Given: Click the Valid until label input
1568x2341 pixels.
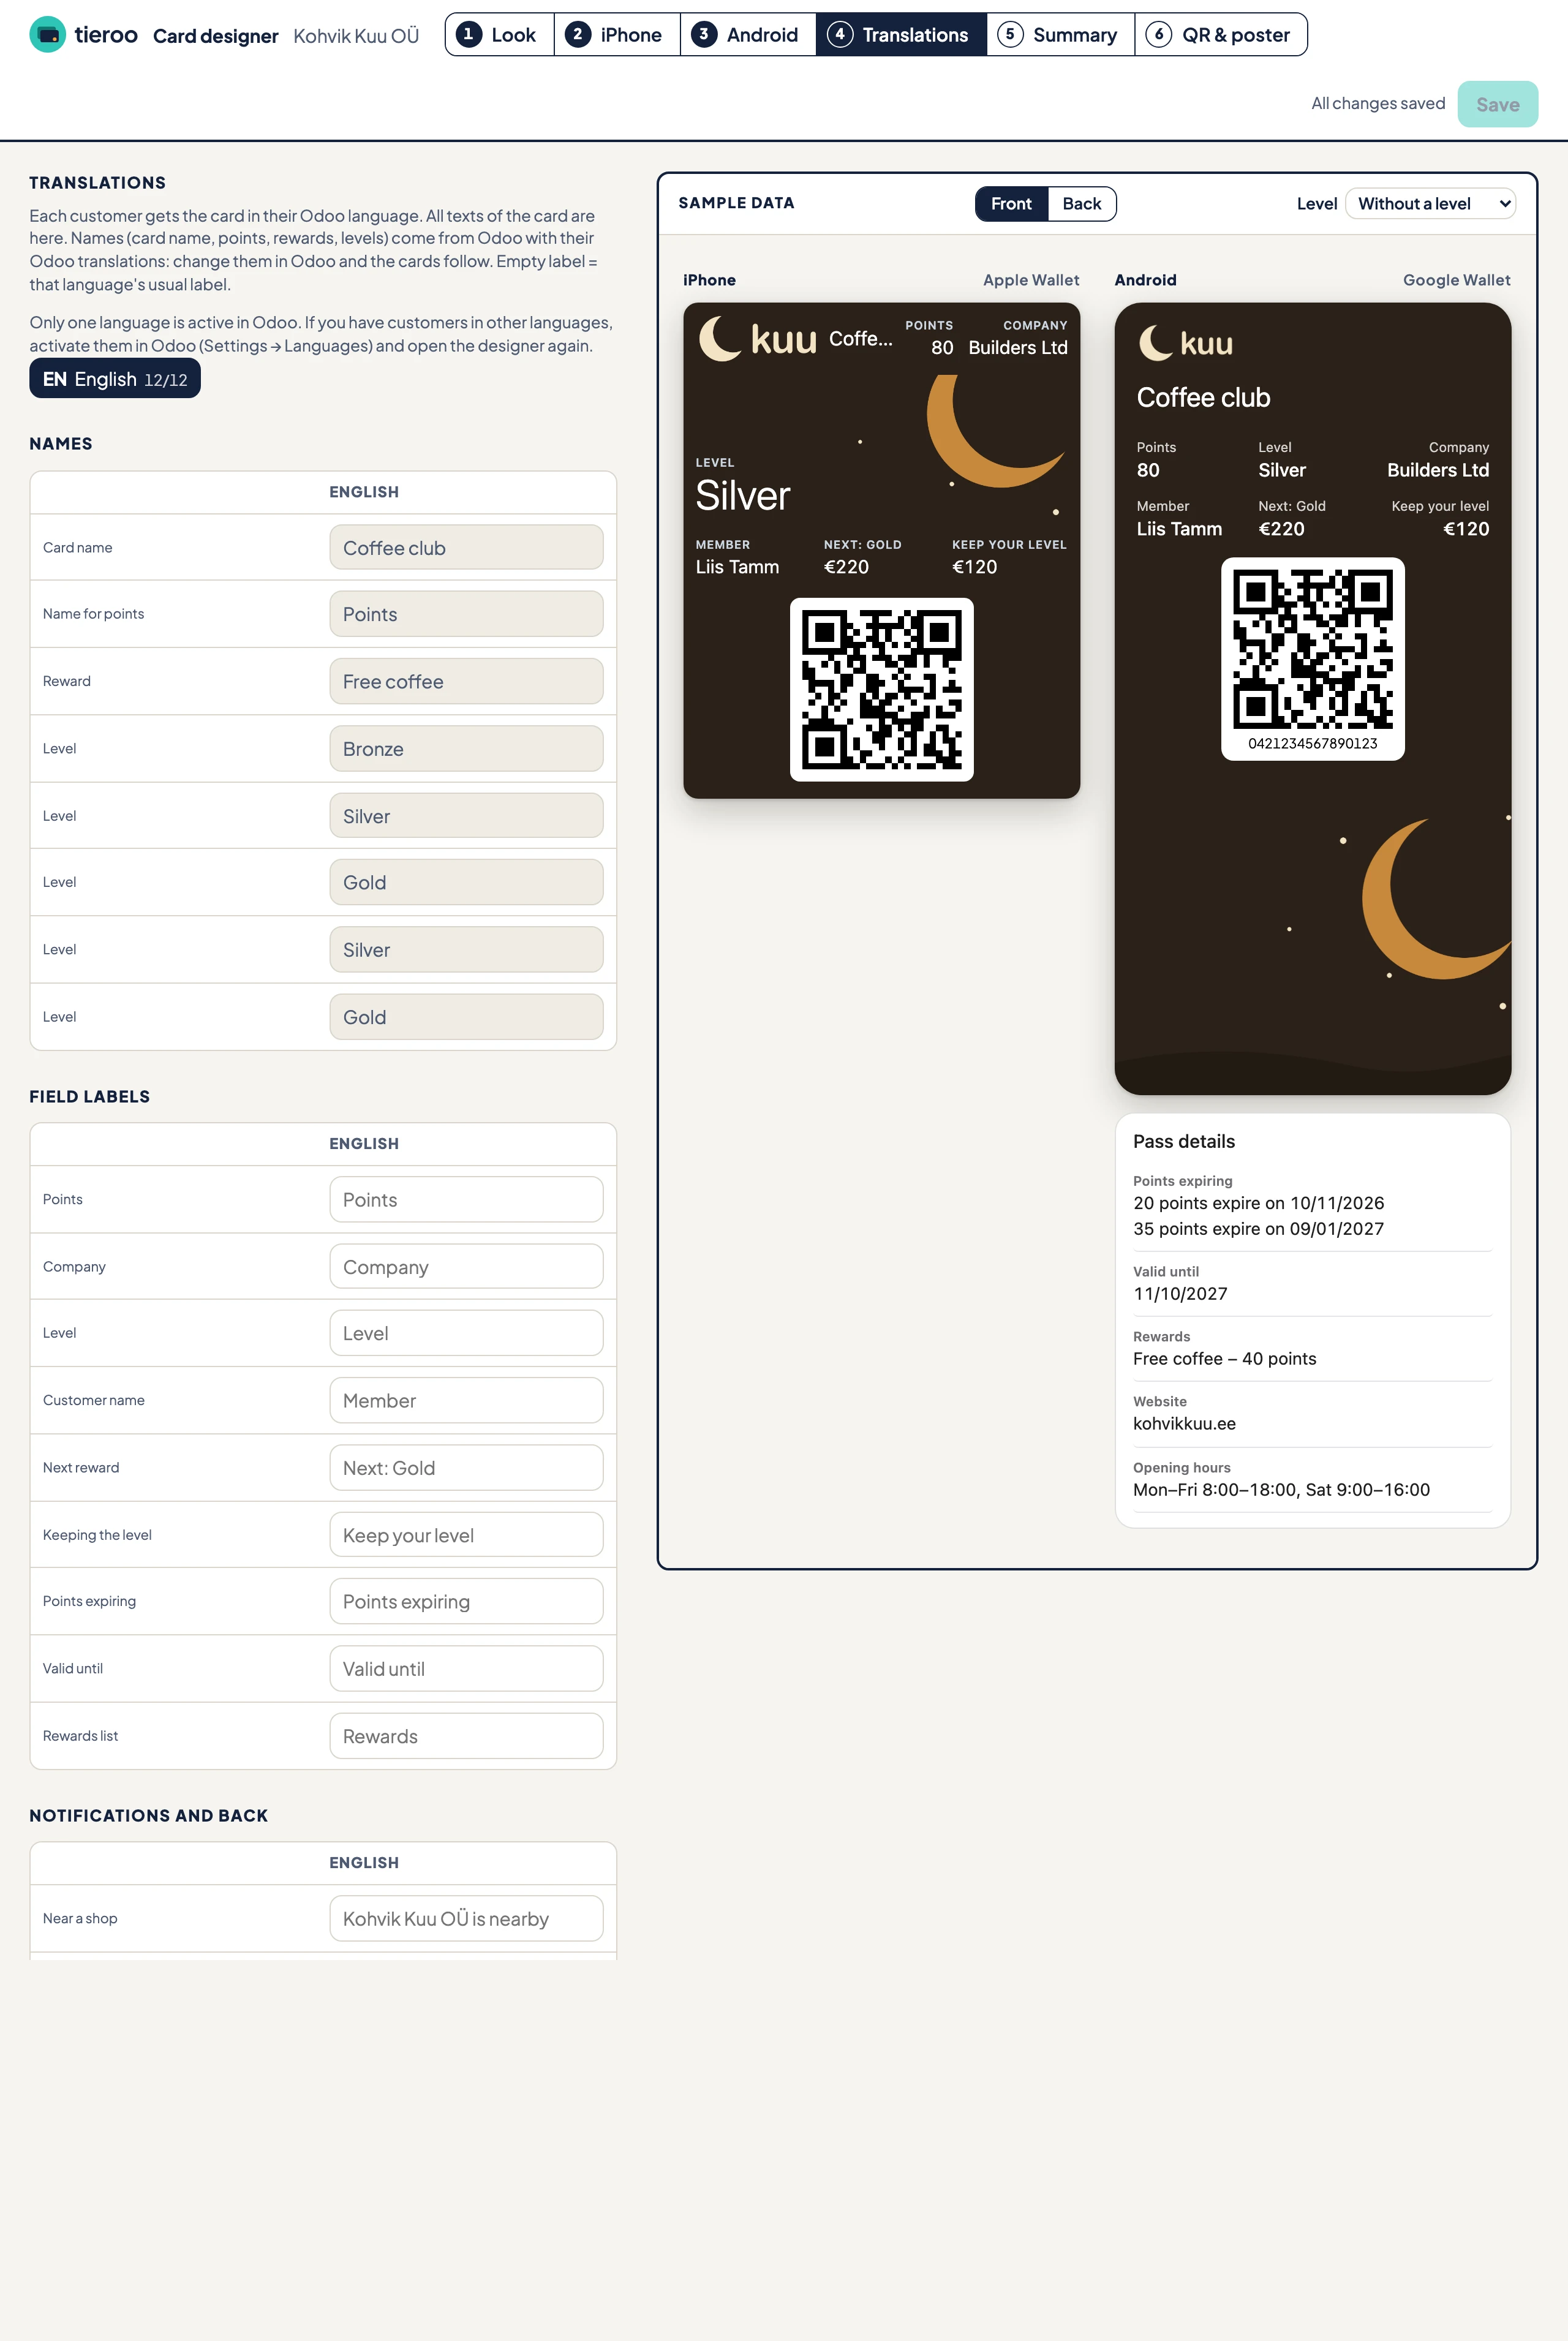Looking at the screenshot, I should point(466,1669).
